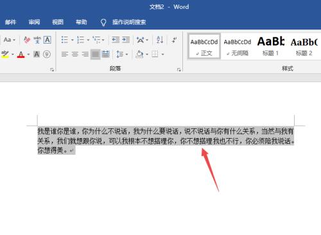The width and height of the screenshot is (321, 235).
Task: Sort the selected text
Action: pos(160,40)
